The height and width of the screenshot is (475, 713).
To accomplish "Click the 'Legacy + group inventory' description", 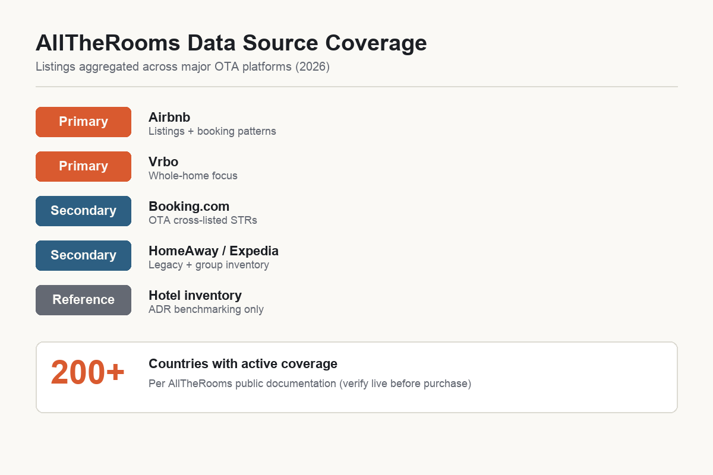I will click(x=209, y=265).
